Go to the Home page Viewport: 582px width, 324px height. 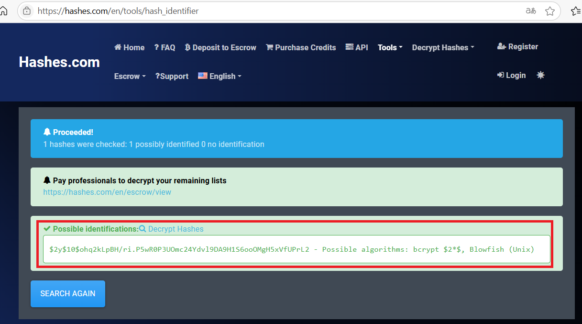(x=130, y=47)
